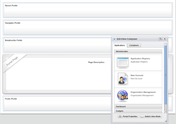Click the Edit Inline Composer title
This screenshot has height=124, width=176.
[127, 39]
